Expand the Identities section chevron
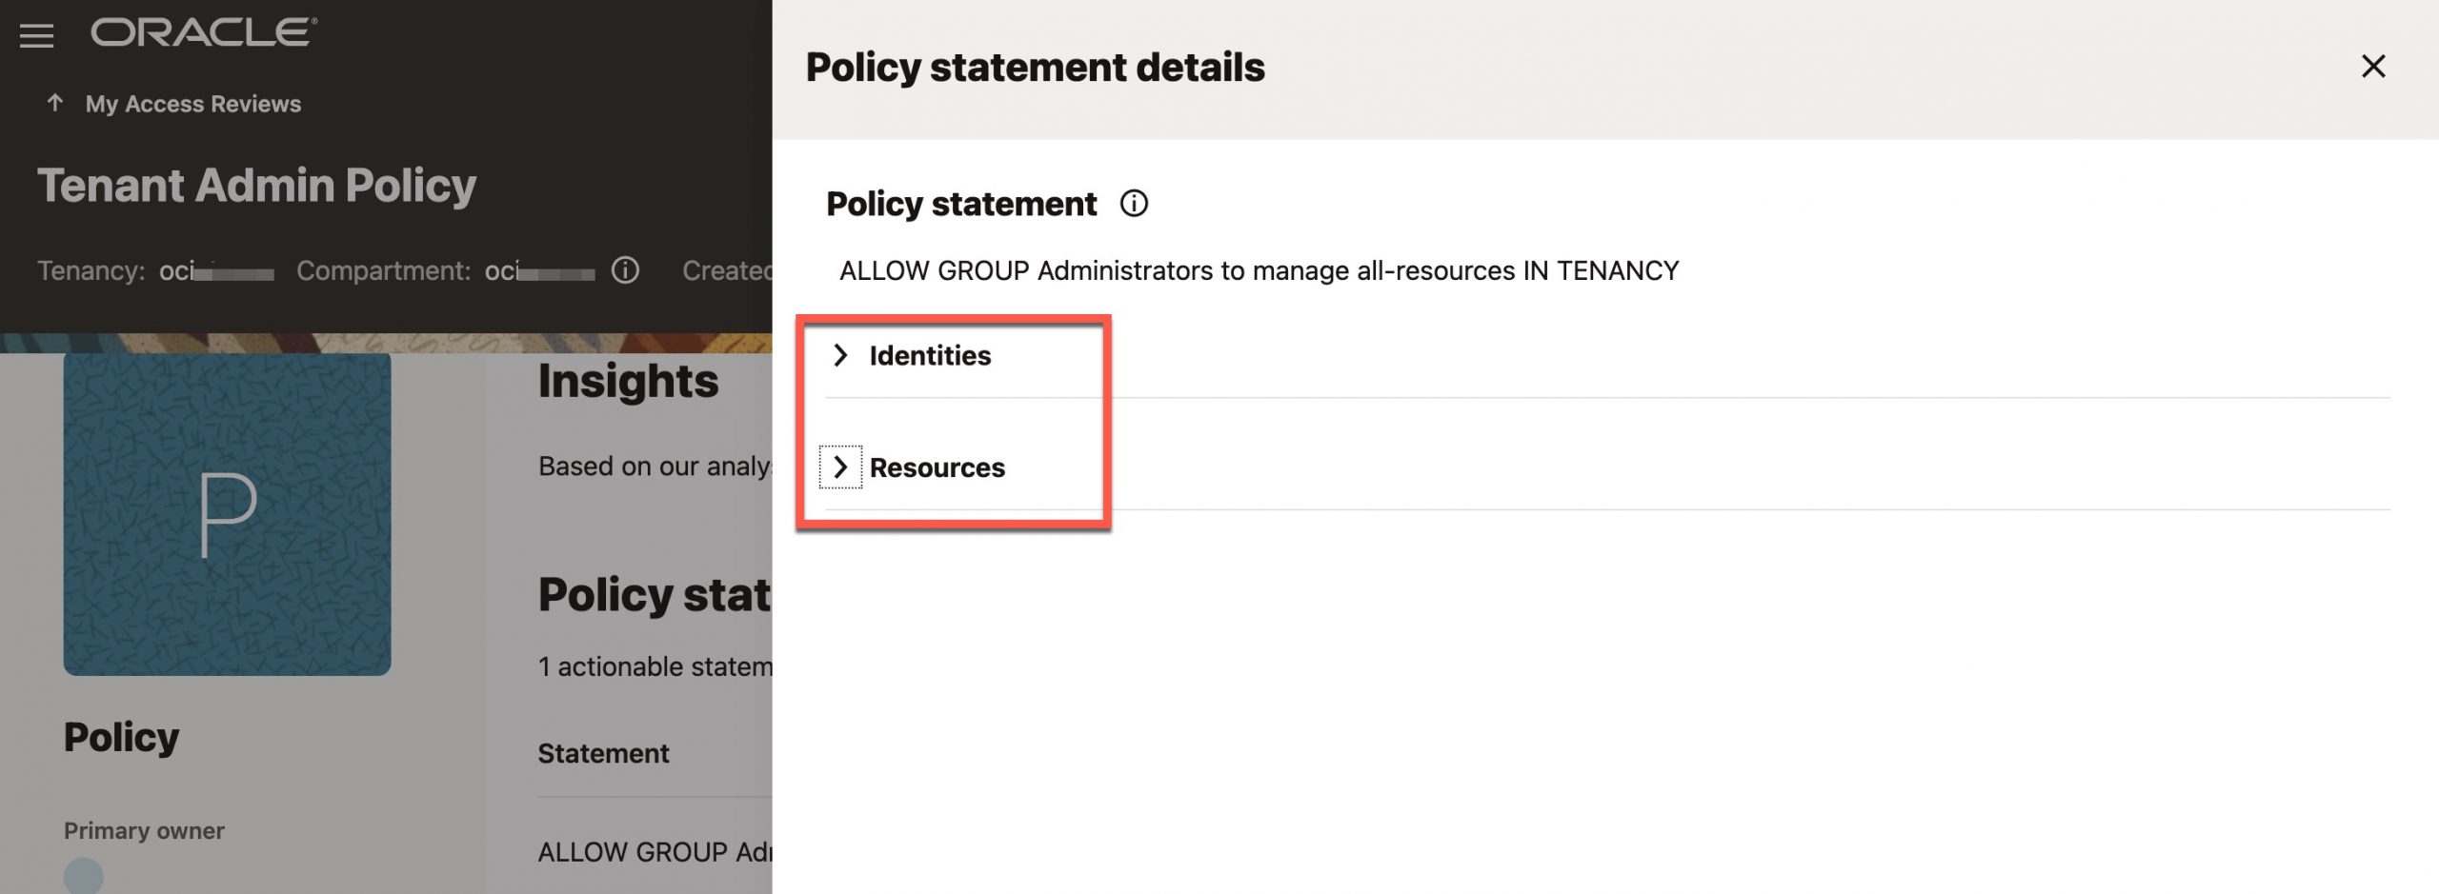Screen dimensions: 2439x894 [840, 355]
